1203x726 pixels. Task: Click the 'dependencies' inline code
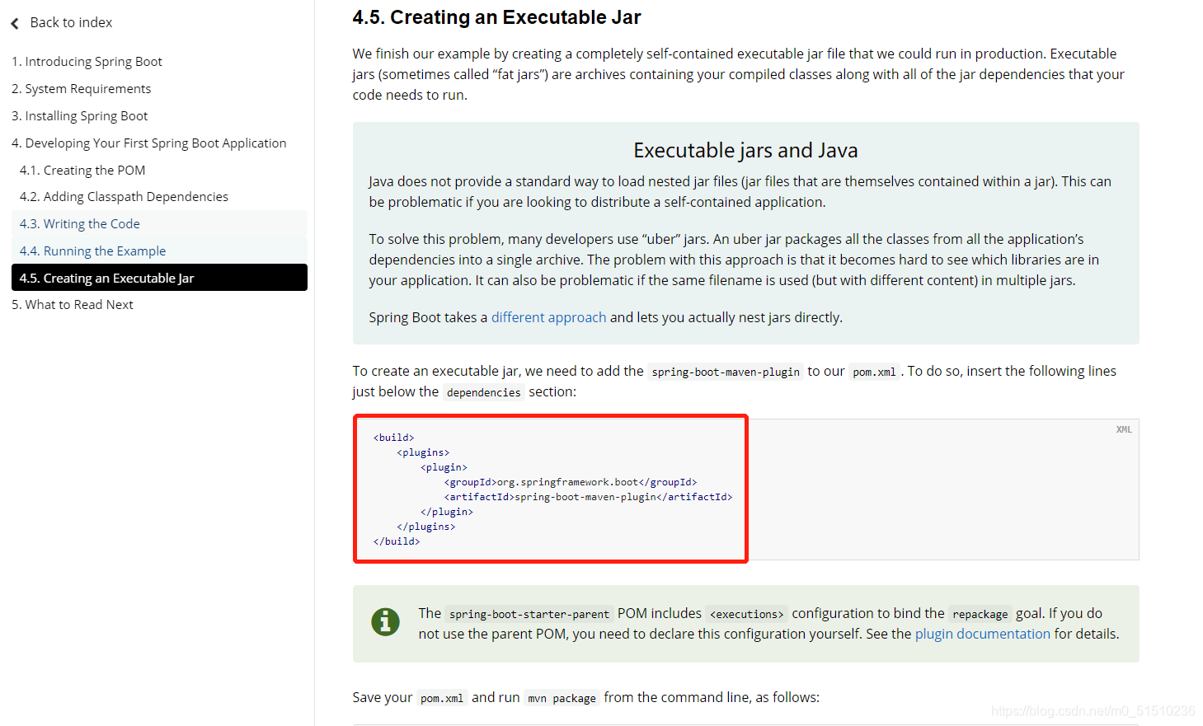pyautogui.click(x=483, y=392)
